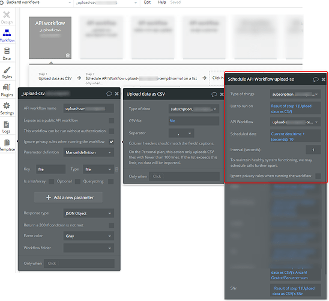Click the Key field containing file

pos(50,169)
